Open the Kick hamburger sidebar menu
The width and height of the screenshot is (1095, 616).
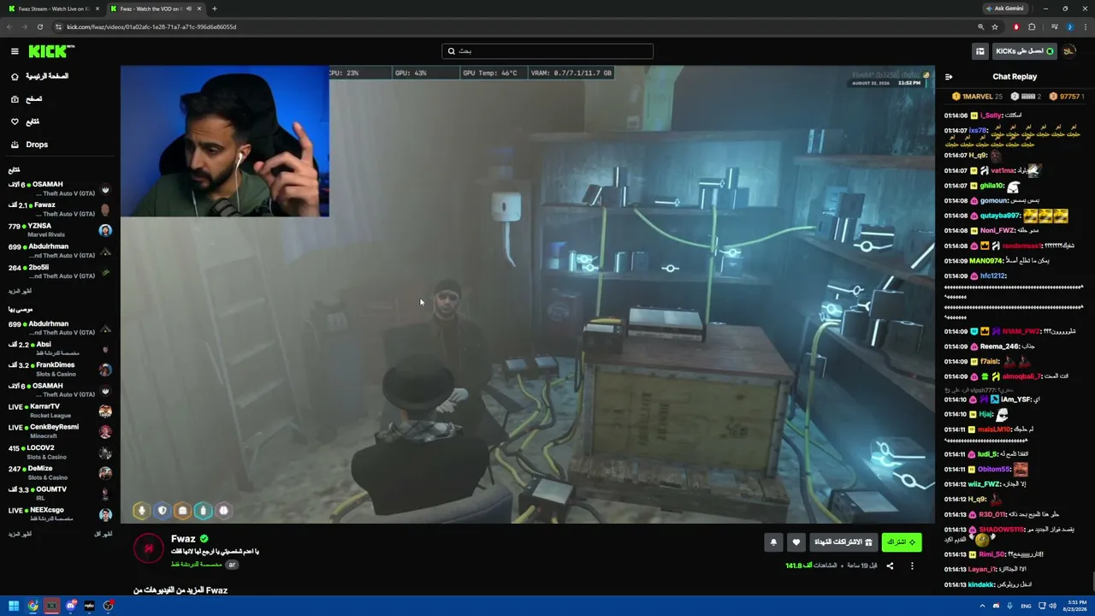pyautogui.click(x=14, y=51)
